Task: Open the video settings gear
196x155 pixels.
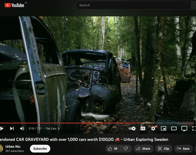Action: point(153,128)
